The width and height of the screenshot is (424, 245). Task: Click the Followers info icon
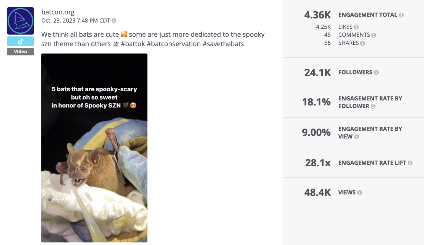click(377, 72)
